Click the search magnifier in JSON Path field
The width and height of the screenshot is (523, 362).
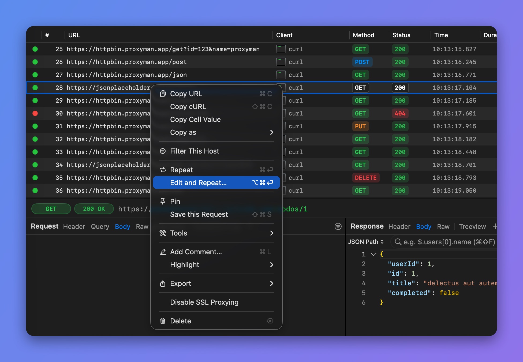click(x=398, y=242)
